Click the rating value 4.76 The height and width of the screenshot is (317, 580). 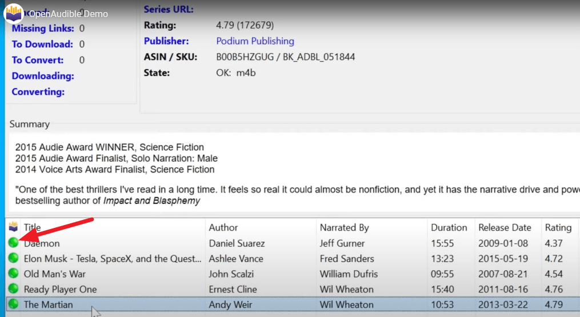pyautogui.click(x=554, y=289)
